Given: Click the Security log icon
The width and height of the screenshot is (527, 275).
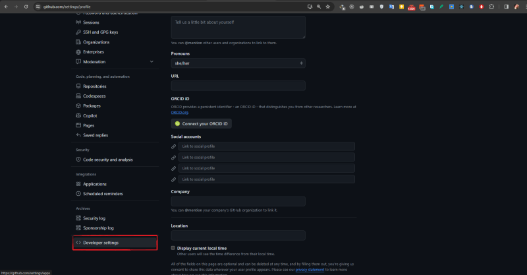Looking at the screenshot, I should [x=78, y=218].
